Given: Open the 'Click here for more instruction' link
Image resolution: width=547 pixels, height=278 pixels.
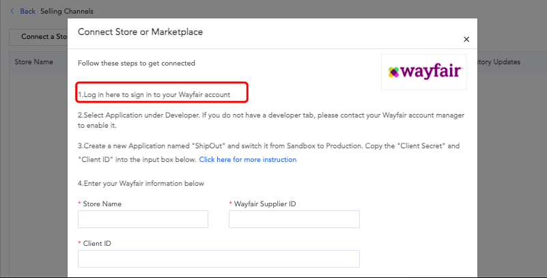Looking at the screenshot, I should point(248,159).
